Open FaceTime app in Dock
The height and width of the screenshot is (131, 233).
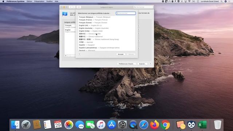90,124
